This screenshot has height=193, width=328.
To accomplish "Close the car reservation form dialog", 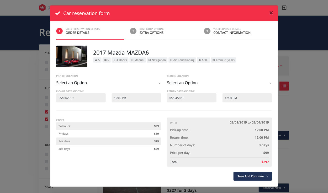I will click(x=271, y=13).
